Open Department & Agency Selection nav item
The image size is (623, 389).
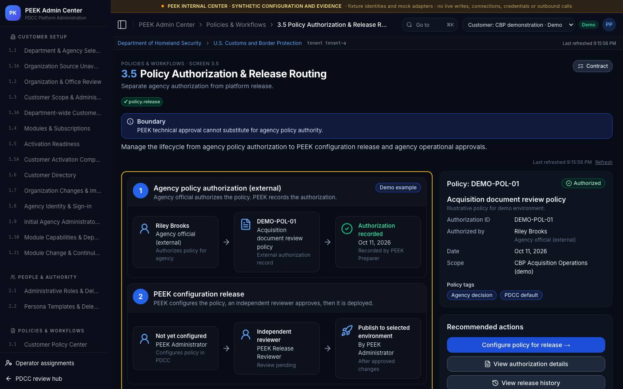(55, 51)
